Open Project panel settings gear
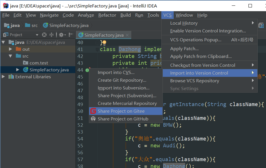Viewport: 266px width, 168px height. 62,35
